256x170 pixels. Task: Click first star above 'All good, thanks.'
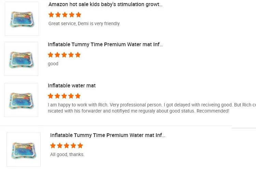tap(53, 146)
